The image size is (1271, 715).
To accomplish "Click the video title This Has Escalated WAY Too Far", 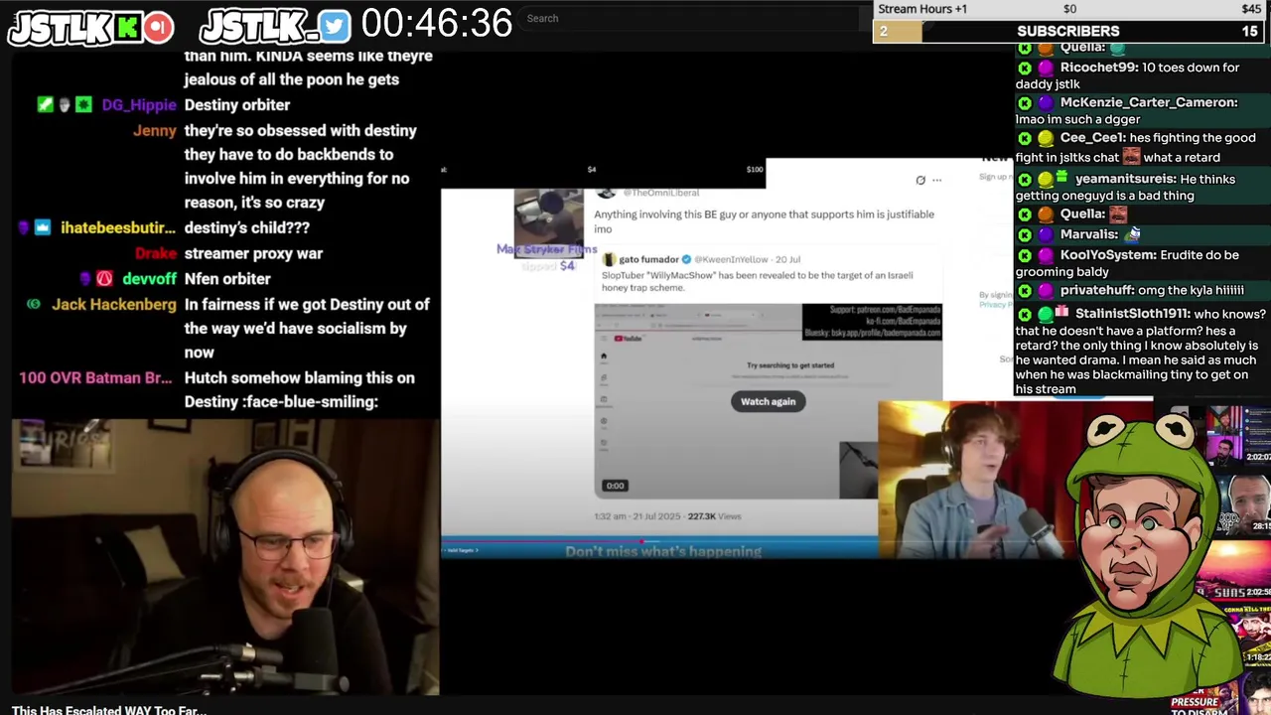I will point(109,709).
